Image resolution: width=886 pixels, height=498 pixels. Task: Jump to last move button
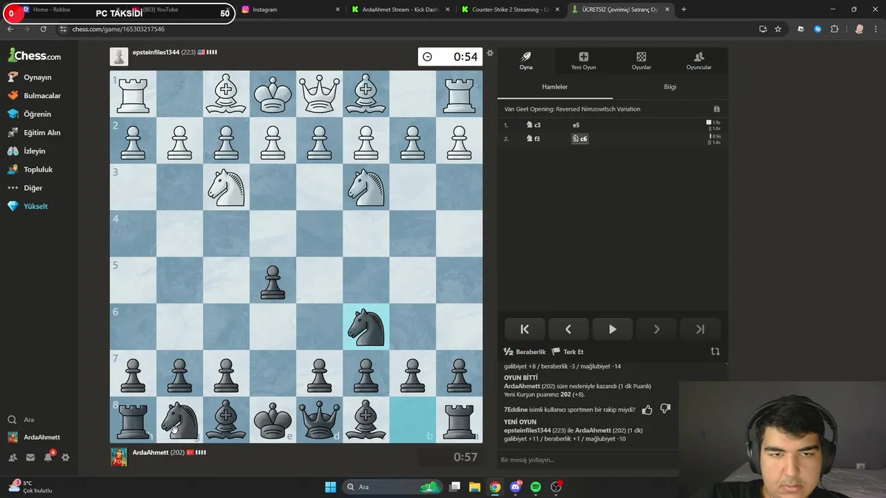(700, 329)
